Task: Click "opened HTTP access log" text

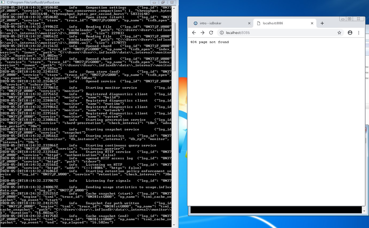Action: click(x=109, y=158)
